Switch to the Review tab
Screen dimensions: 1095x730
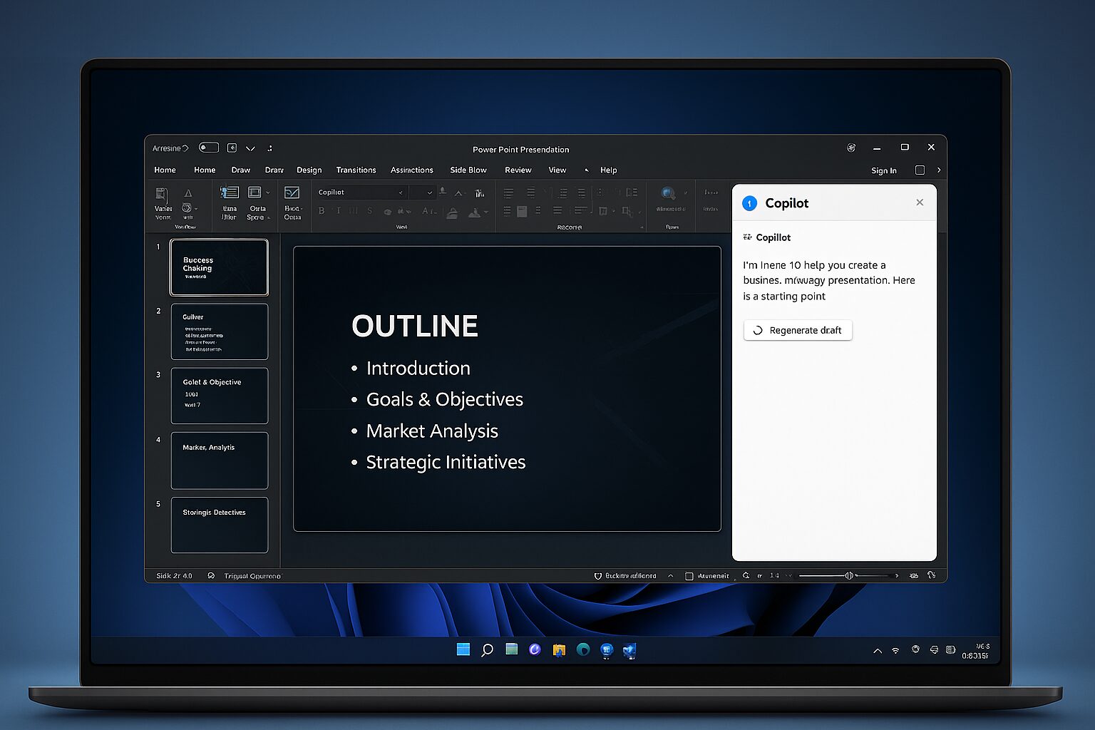click(518, 170)
